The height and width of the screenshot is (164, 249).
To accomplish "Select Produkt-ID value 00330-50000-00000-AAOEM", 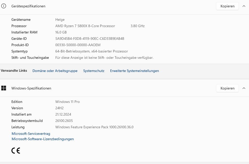I will [78, 45].
